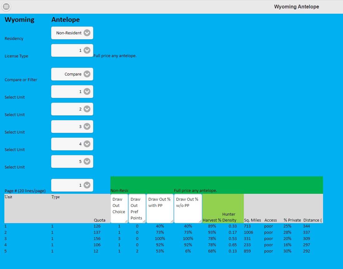Click the Hunter Density column header

pyautogui.click(x=229, y=217)
